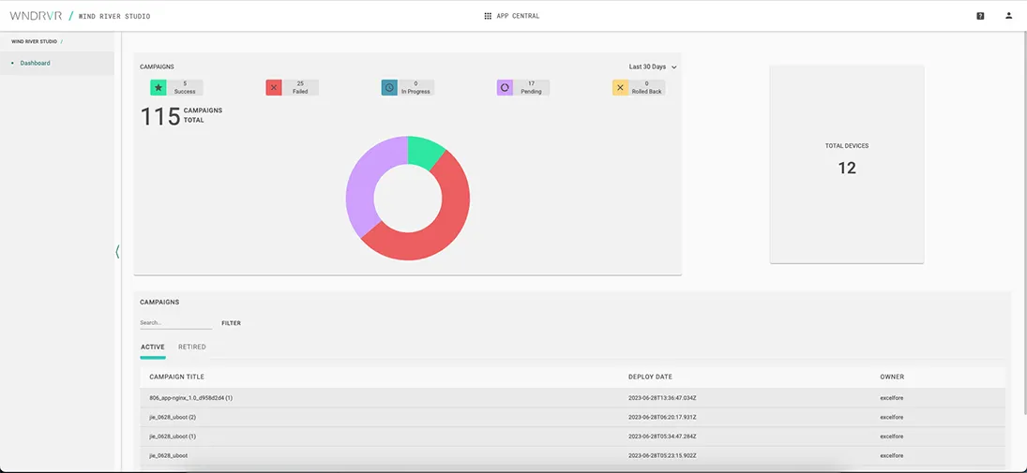Click the OWNER column header
Image resolution: width=1027 pixels, height=473 pixels.
(x=892, y=377)
